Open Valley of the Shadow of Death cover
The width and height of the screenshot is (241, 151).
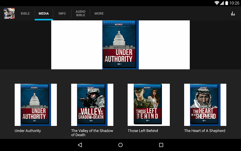point(92,105)
